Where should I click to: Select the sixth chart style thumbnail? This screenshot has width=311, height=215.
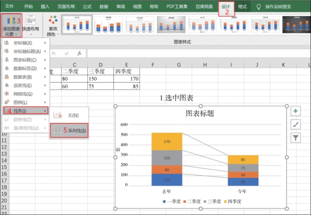[x=234, y=25]
